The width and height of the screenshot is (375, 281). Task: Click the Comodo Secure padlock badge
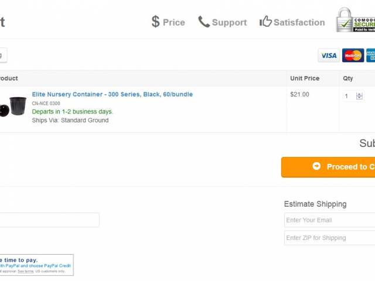[x=356, y=20]
